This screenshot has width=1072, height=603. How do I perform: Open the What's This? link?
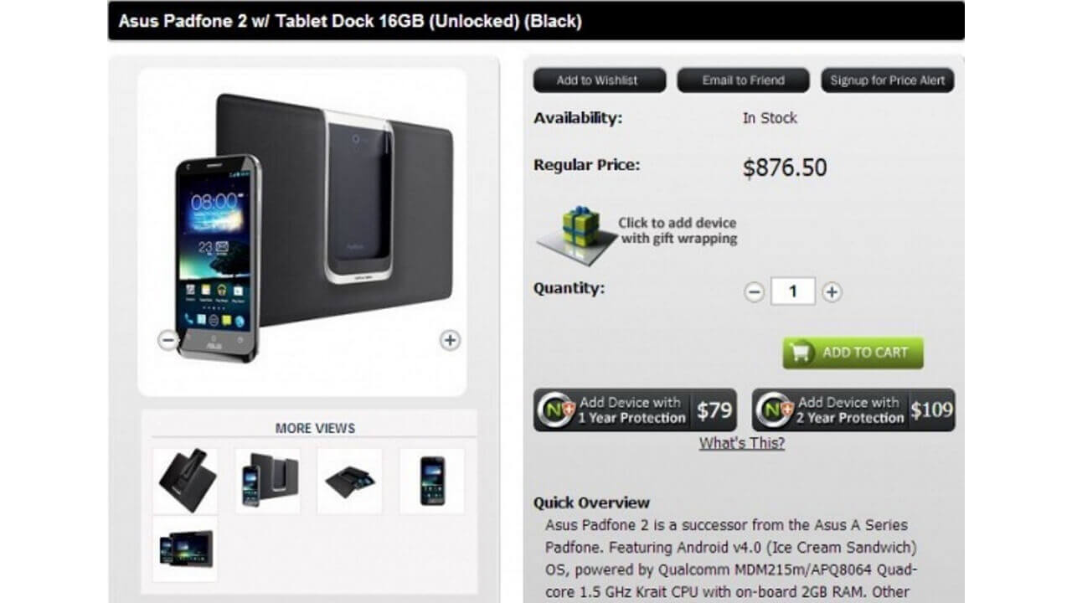(x=742, y=443)
